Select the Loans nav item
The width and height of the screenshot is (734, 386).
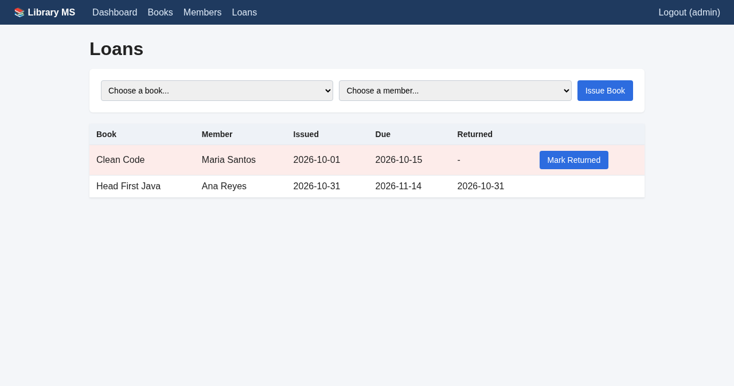tap(244, 13)
